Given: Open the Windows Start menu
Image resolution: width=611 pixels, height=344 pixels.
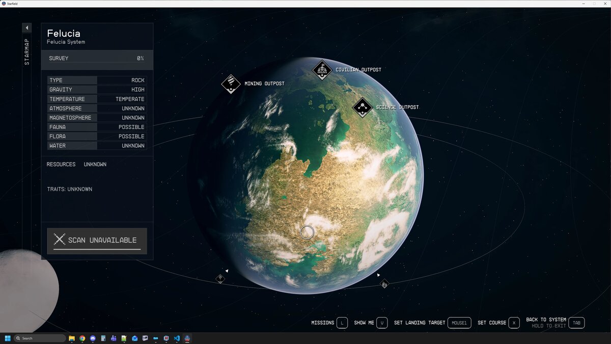Looking at the screenshot, I should 8,338.
